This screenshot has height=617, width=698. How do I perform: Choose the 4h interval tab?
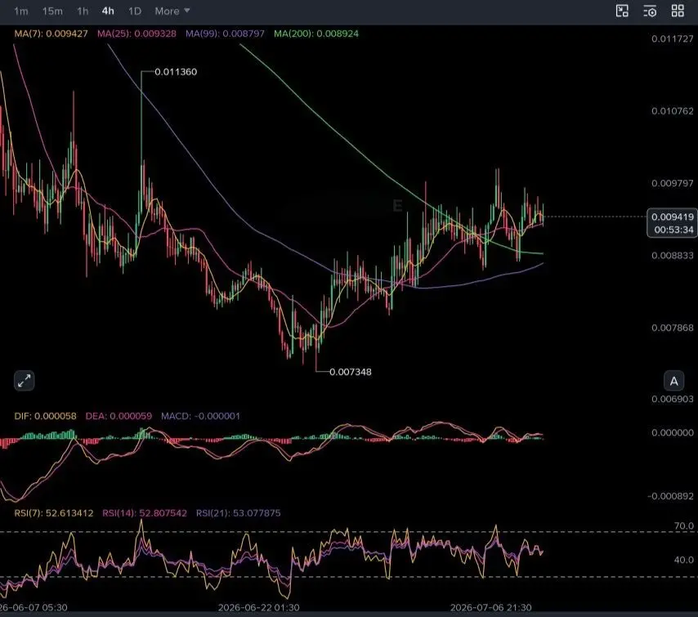(x=108, y=11)
